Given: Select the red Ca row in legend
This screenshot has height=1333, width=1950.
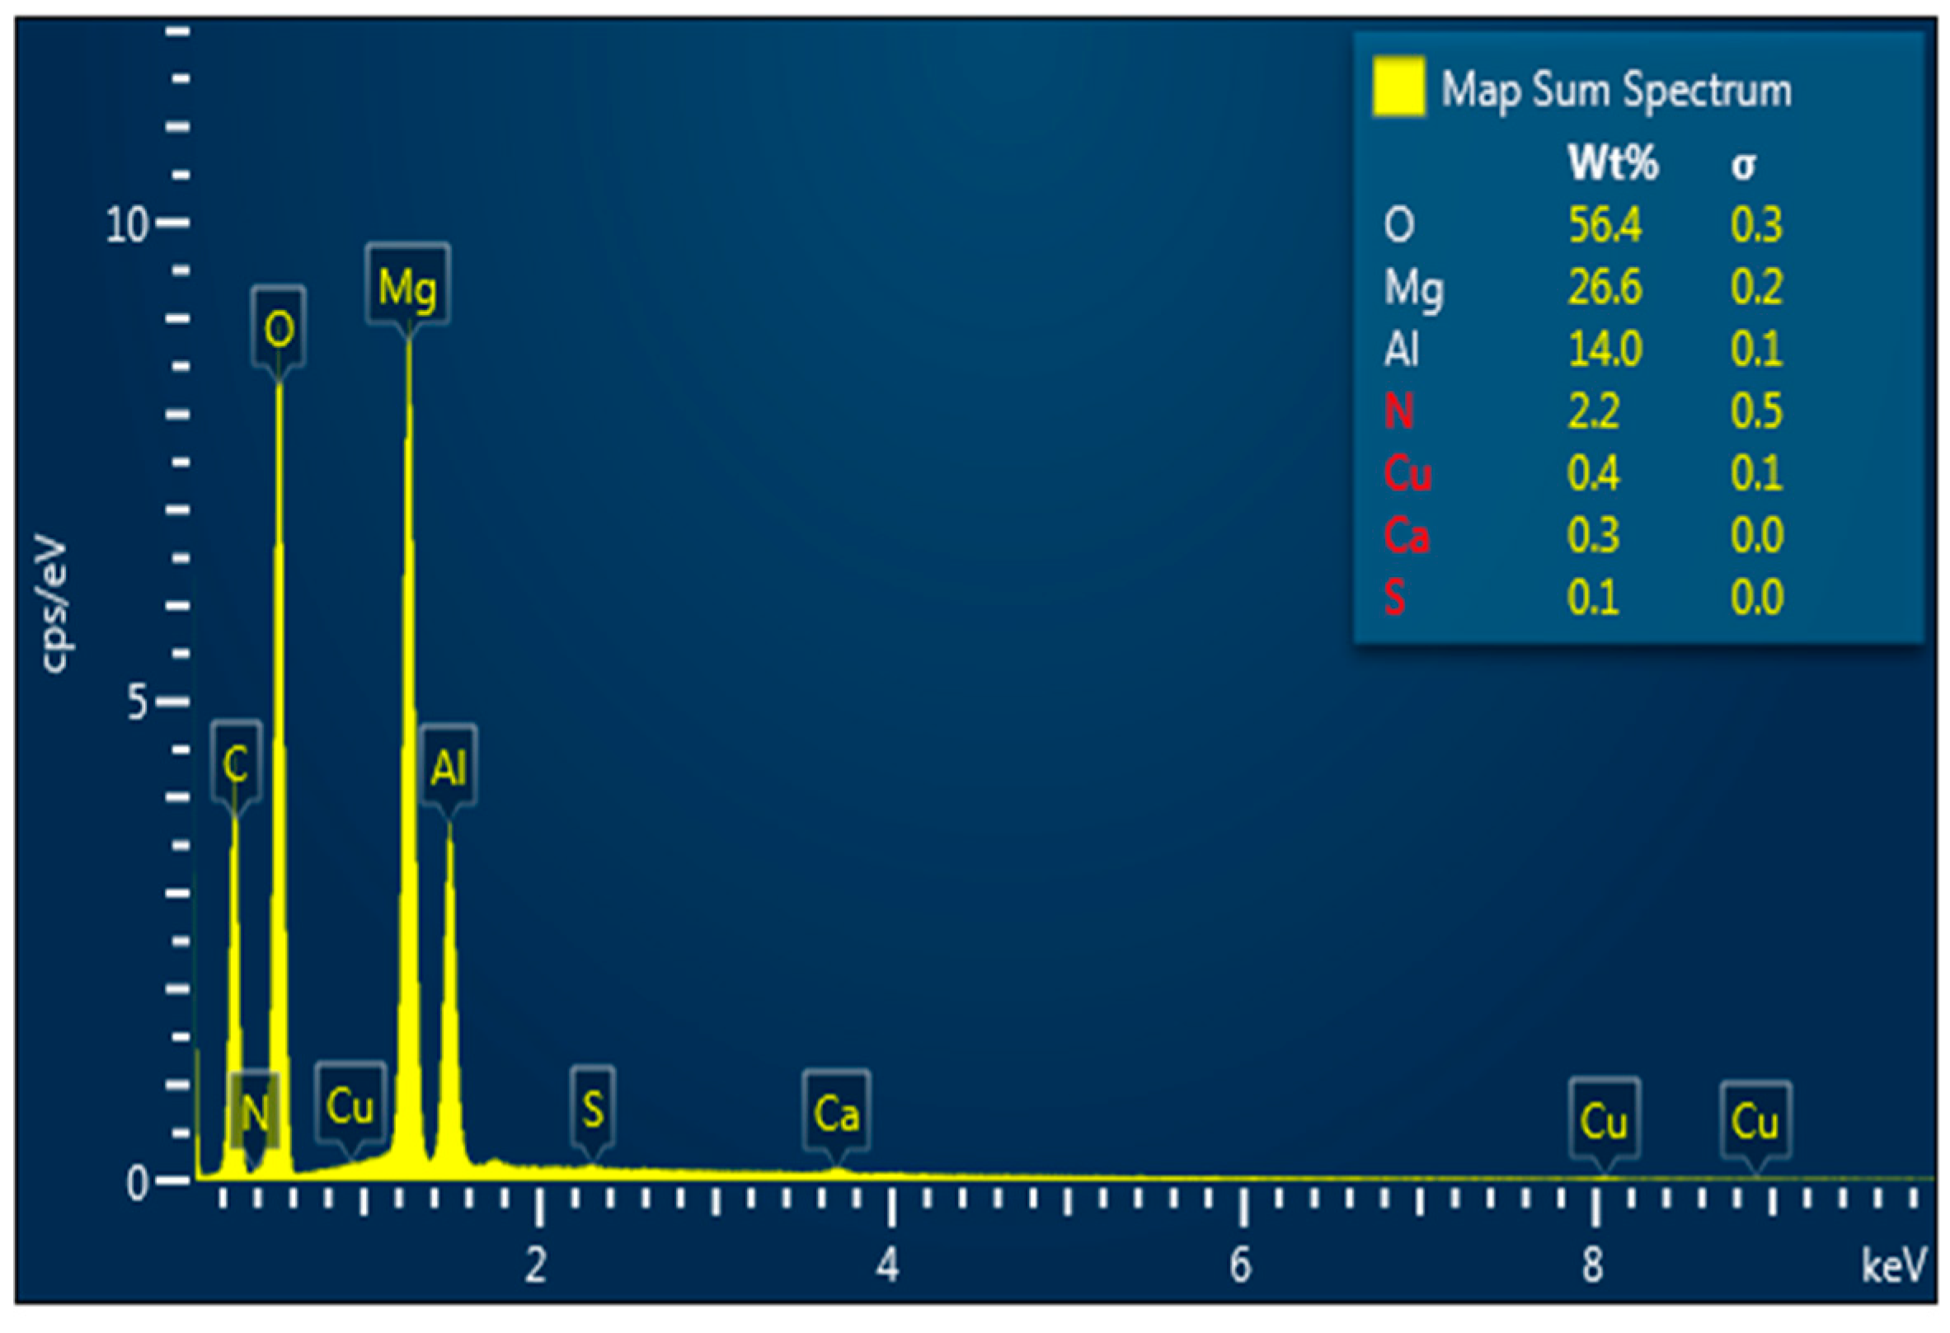Looking at the screenshot, I should click(1407, 535).
